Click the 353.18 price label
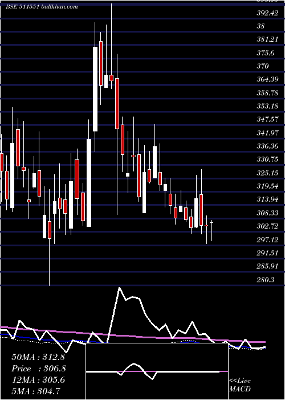The width and height of the screenshot is (285, 400). point(267,106)
